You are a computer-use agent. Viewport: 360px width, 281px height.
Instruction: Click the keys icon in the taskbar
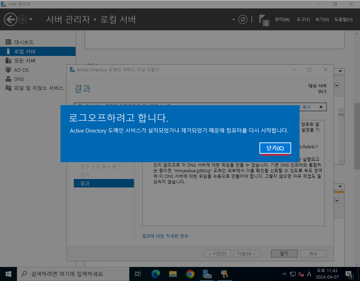click(x=224, y=274)
